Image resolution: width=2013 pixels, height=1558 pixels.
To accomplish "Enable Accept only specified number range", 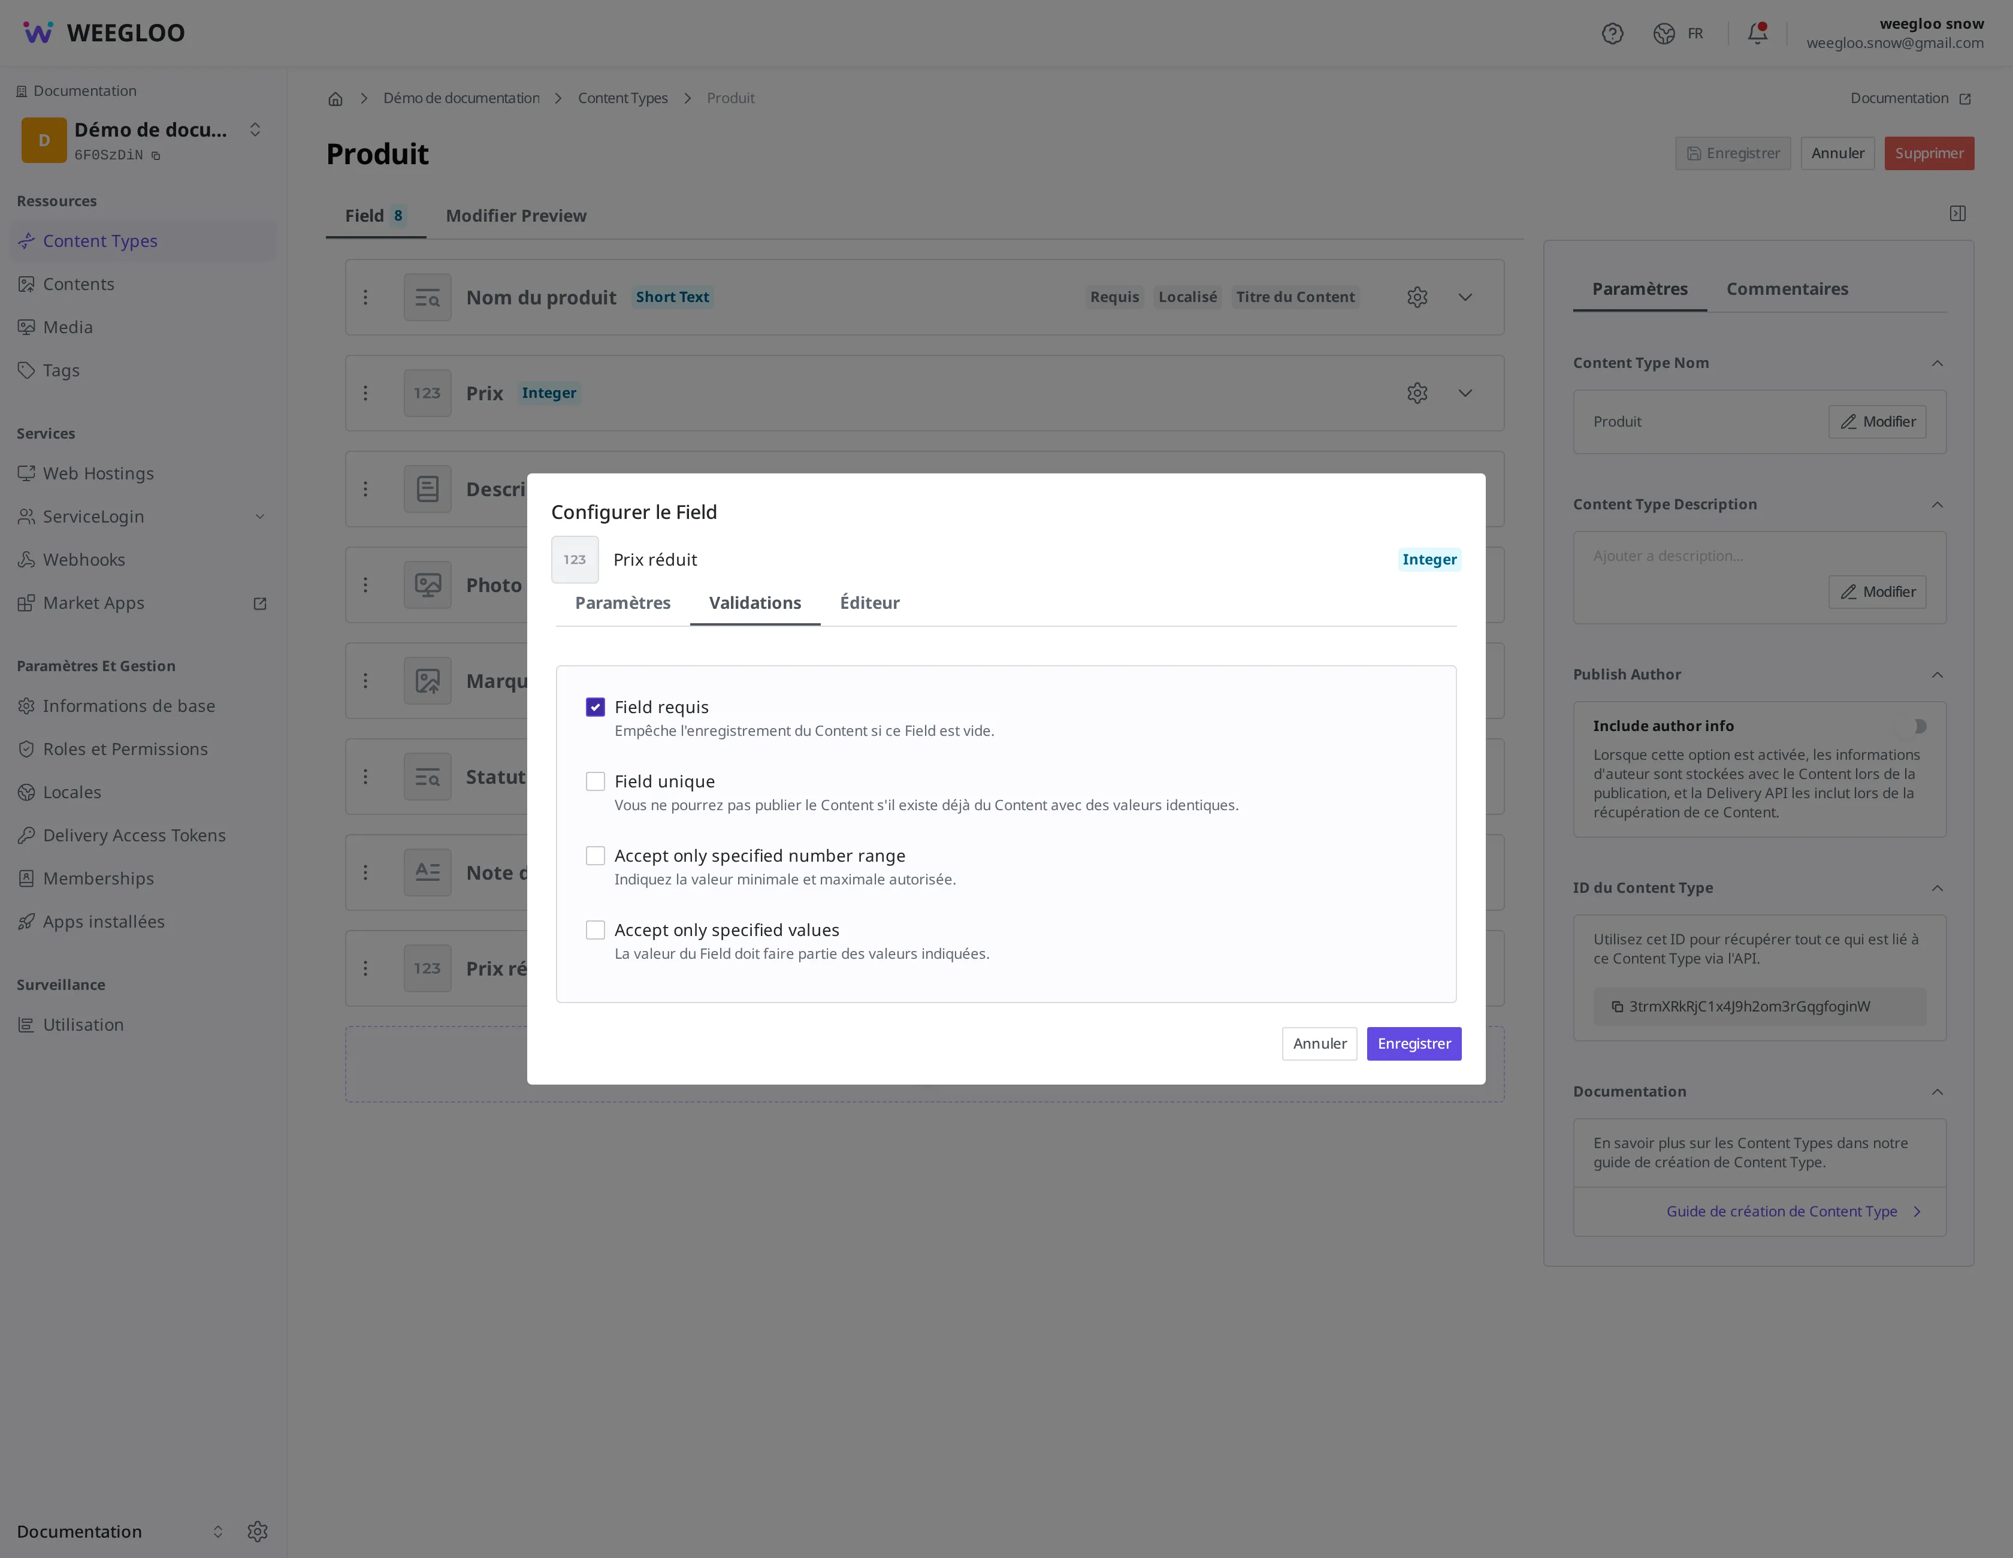I will [x=596, y=856].
